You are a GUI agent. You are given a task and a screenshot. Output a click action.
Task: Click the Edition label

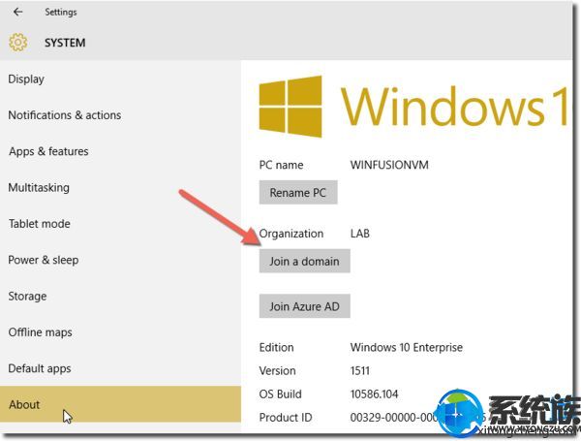tap(276, 348)
